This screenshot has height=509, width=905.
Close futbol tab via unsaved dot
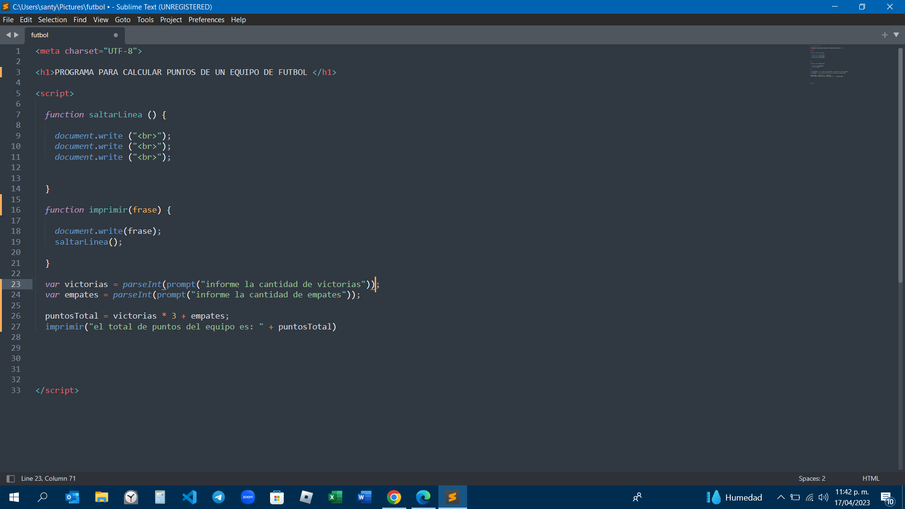(115, 35)
